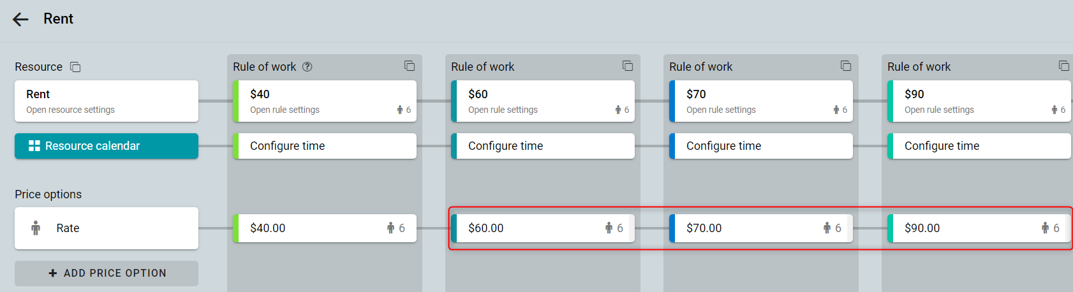Screen dimensions: 1073x292
Task: Click the person icon in Rate option
Action: pos(36,228)
